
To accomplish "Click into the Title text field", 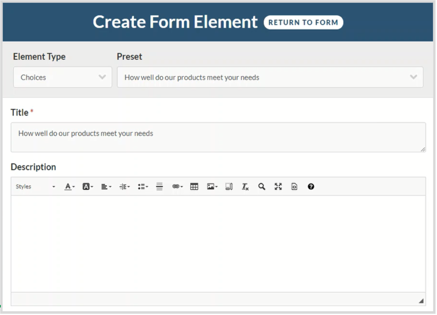I will click(x=218, y=137).
